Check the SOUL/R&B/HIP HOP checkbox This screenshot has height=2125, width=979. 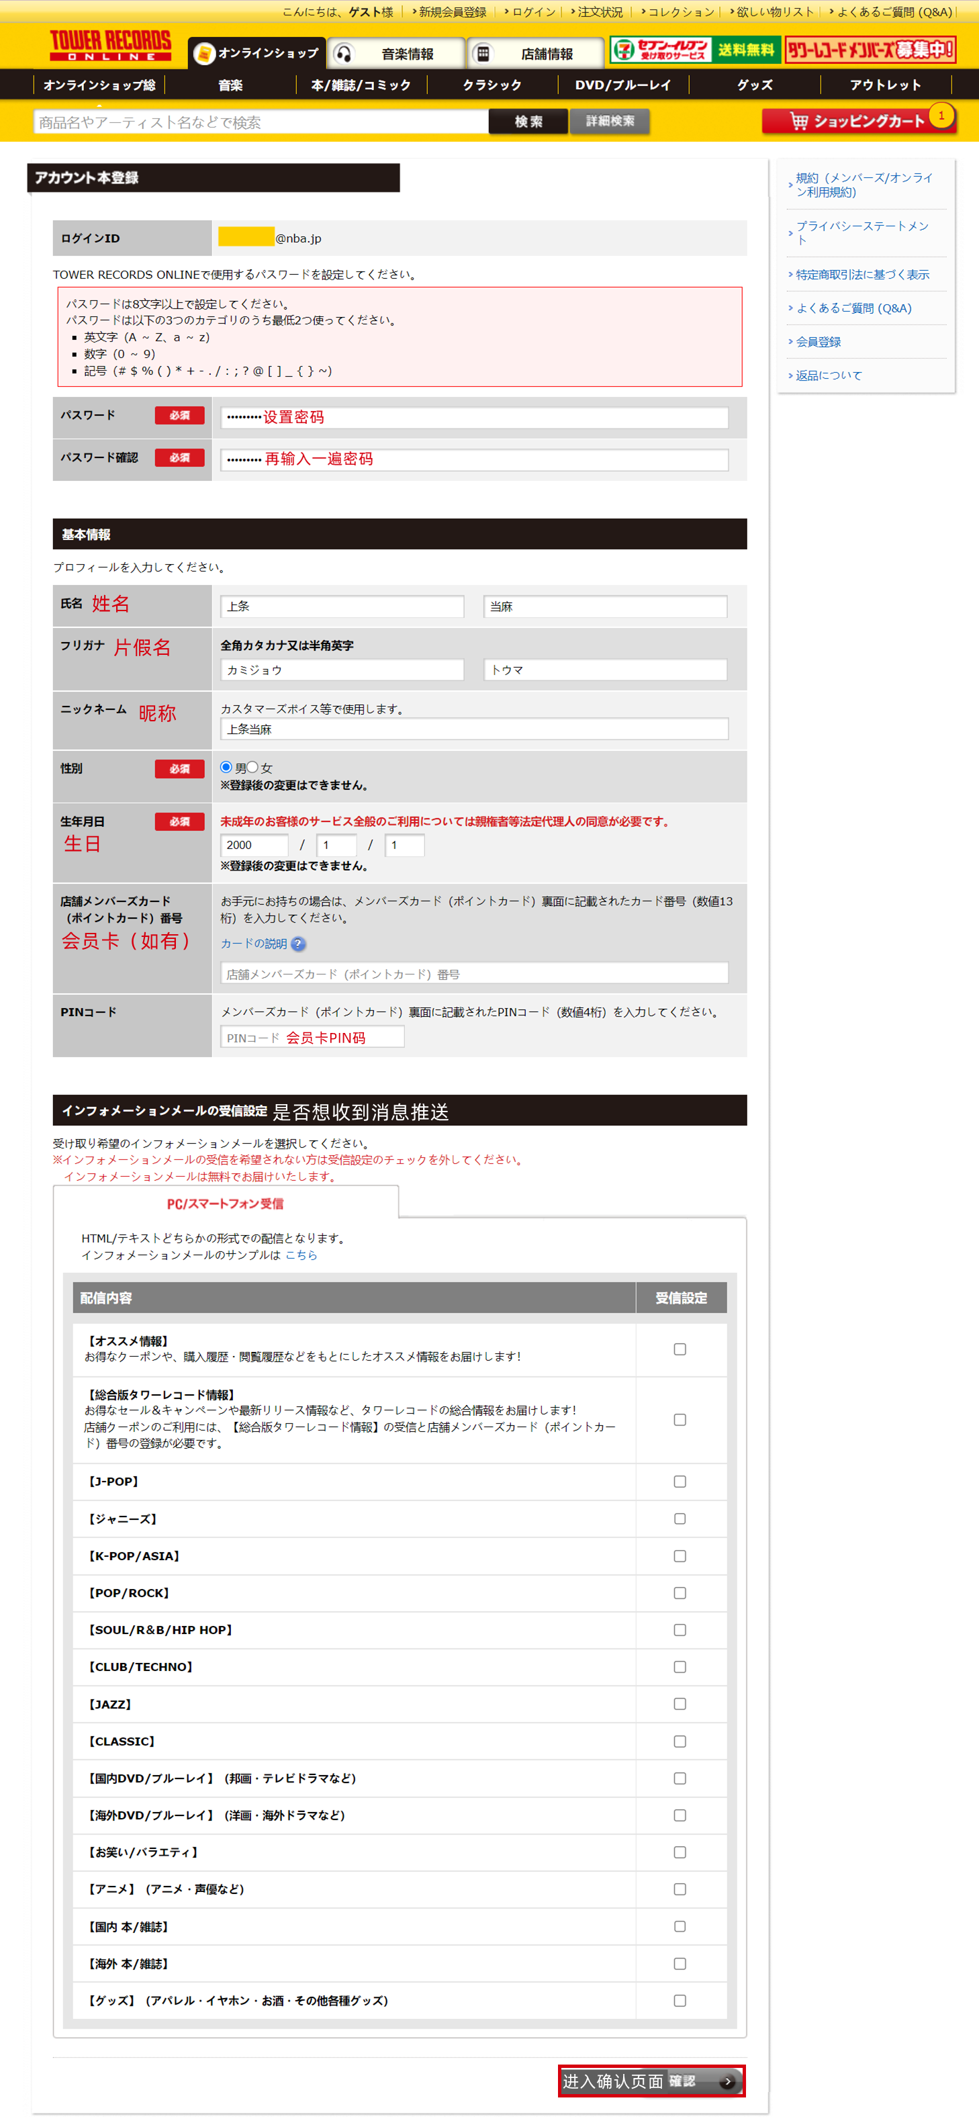coord(680,1630)
